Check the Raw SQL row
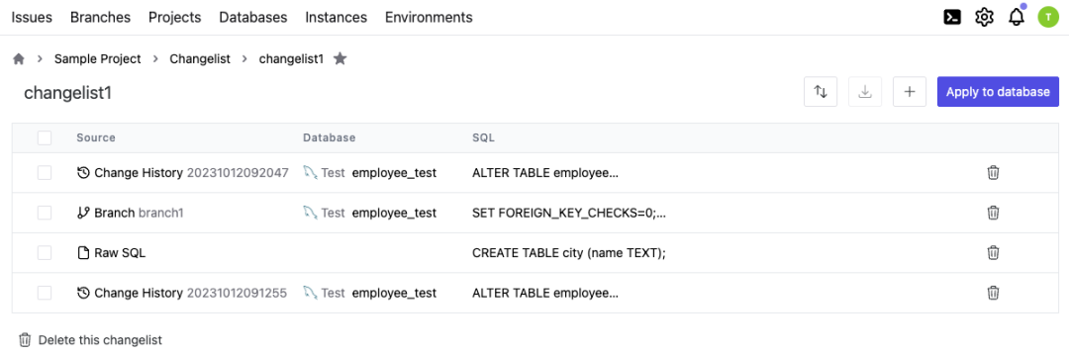 [x=45, y=252]
